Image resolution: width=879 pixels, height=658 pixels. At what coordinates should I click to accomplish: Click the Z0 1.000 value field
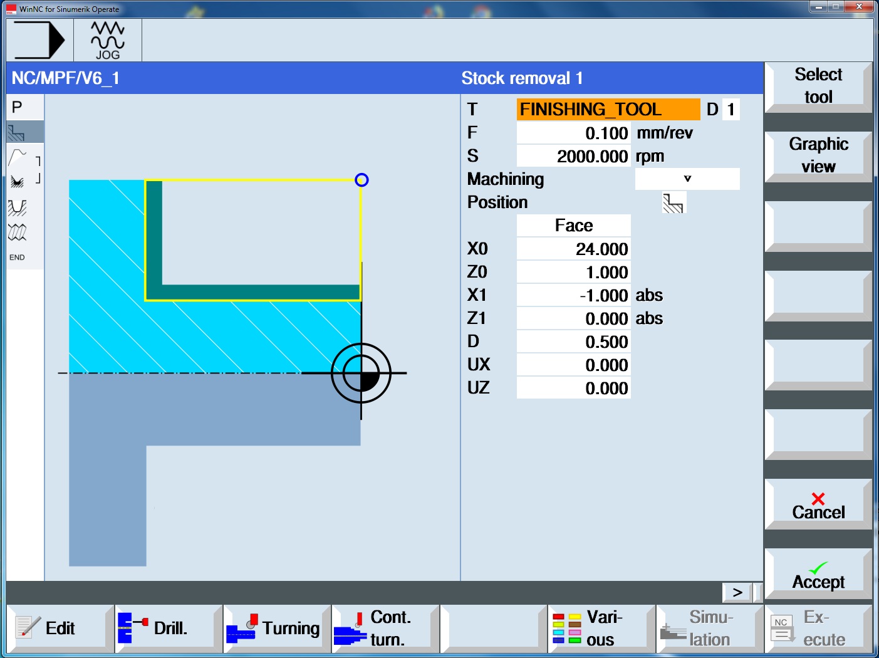click(573, 272)
